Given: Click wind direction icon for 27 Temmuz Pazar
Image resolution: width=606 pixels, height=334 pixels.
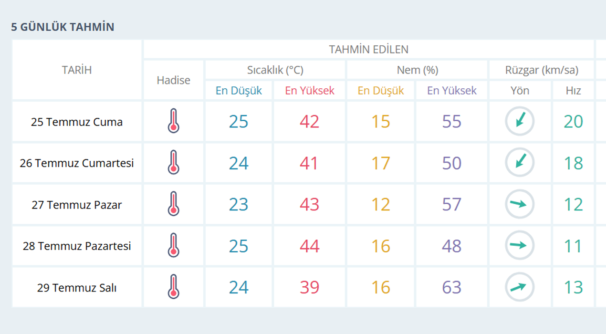Looking at the screenshot, I should [520, 204].
